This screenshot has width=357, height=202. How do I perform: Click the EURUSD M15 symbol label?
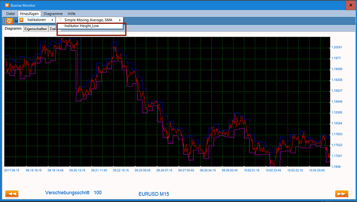(x=153, y=194)
